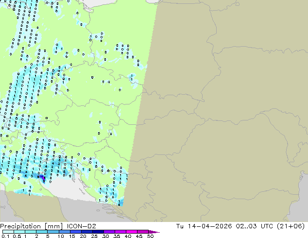Select the "ICON-D2" model name label

(x=81, y=226)
